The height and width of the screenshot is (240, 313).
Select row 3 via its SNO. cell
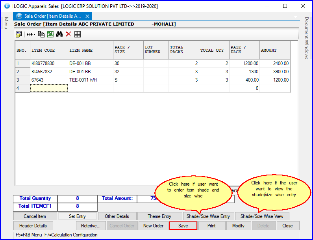(x=22, y=80)
